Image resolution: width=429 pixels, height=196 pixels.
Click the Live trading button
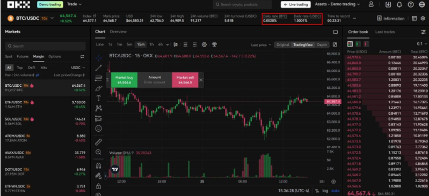click(x=295, y=5)
